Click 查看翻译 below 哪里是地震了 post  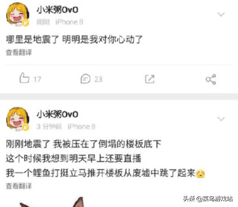[19, 52]
